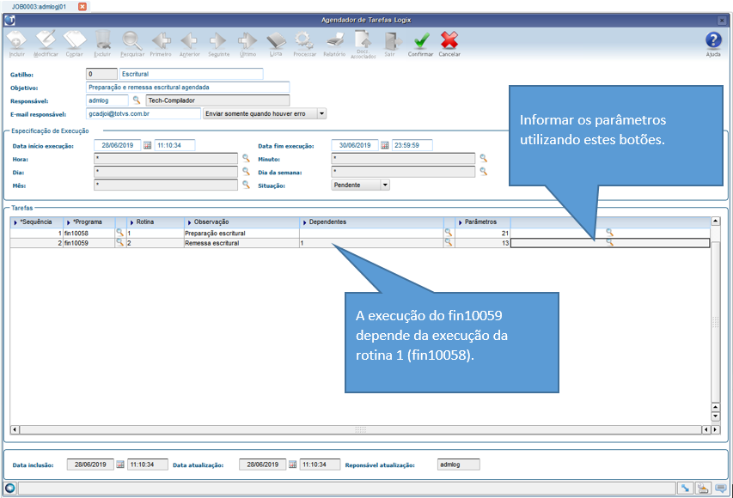Sort by *Sequência column header
Viewport: 733px width, 498px height.
[x=36, y=222]
